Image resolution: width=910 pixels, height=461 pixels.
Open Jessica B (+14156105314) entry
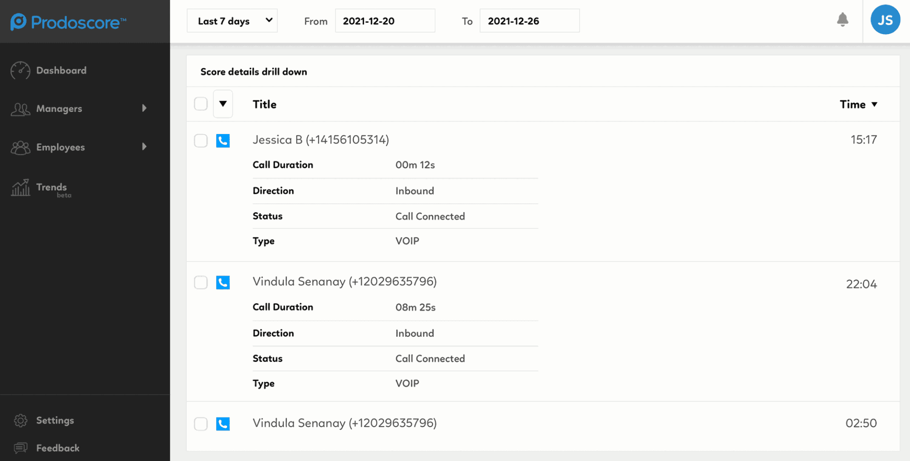pyautogui.click(x=321, y=140)
